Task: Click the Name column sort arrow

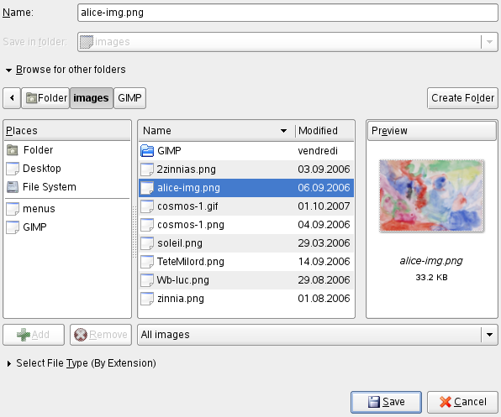Action: 283,131
